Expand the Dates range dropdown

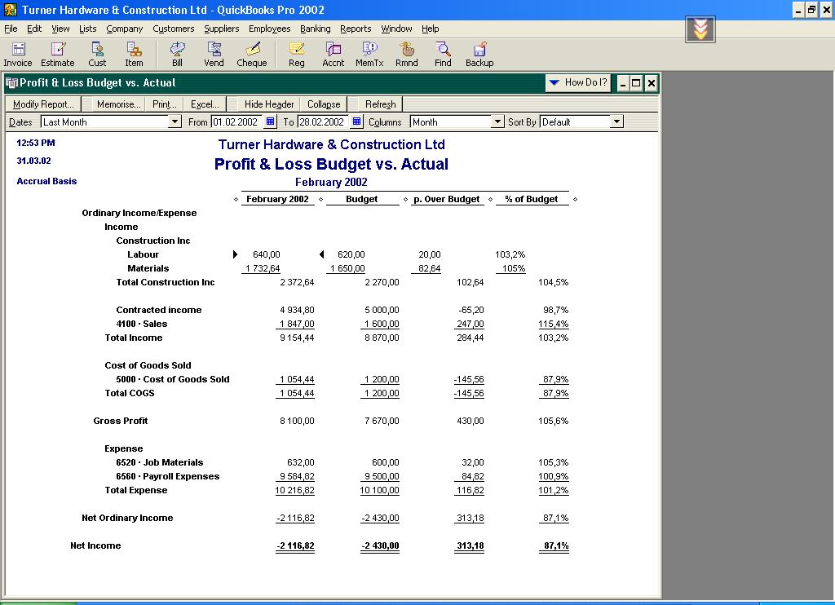pyautogui.click(x=175, y=122)
